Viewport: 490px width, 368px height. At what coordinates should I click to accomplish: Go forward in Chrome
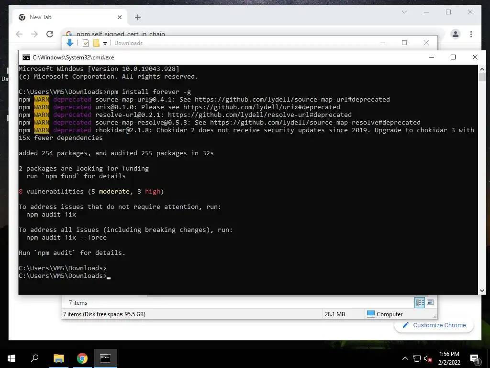coord(34,34)
